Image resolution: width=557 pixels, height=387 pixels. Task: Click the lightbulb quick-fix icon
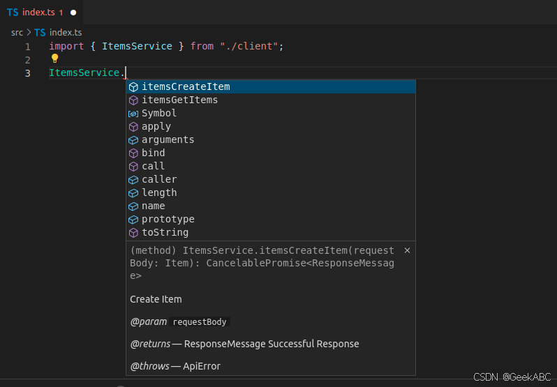coord(54,59)
